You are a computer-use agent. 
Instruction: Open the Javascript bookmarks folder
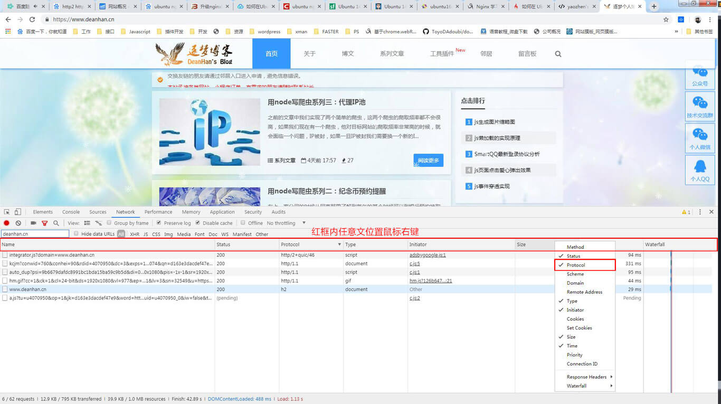click(135, 31)
